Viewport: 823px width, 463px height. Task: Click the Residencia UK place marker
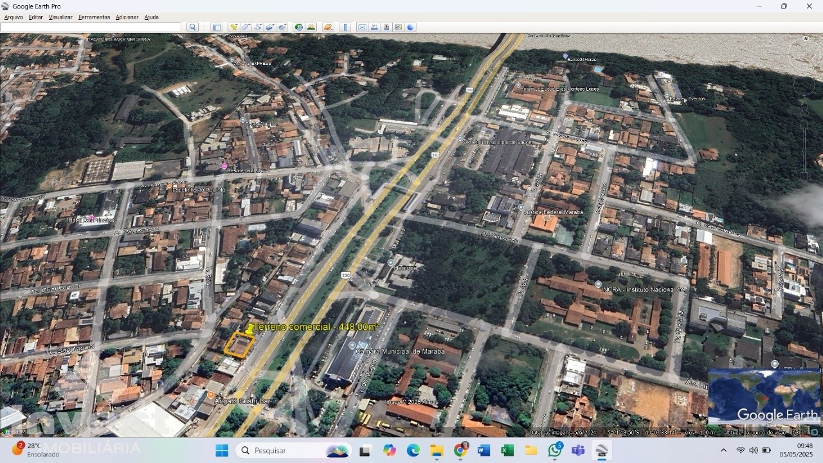[x=224, y=167]
